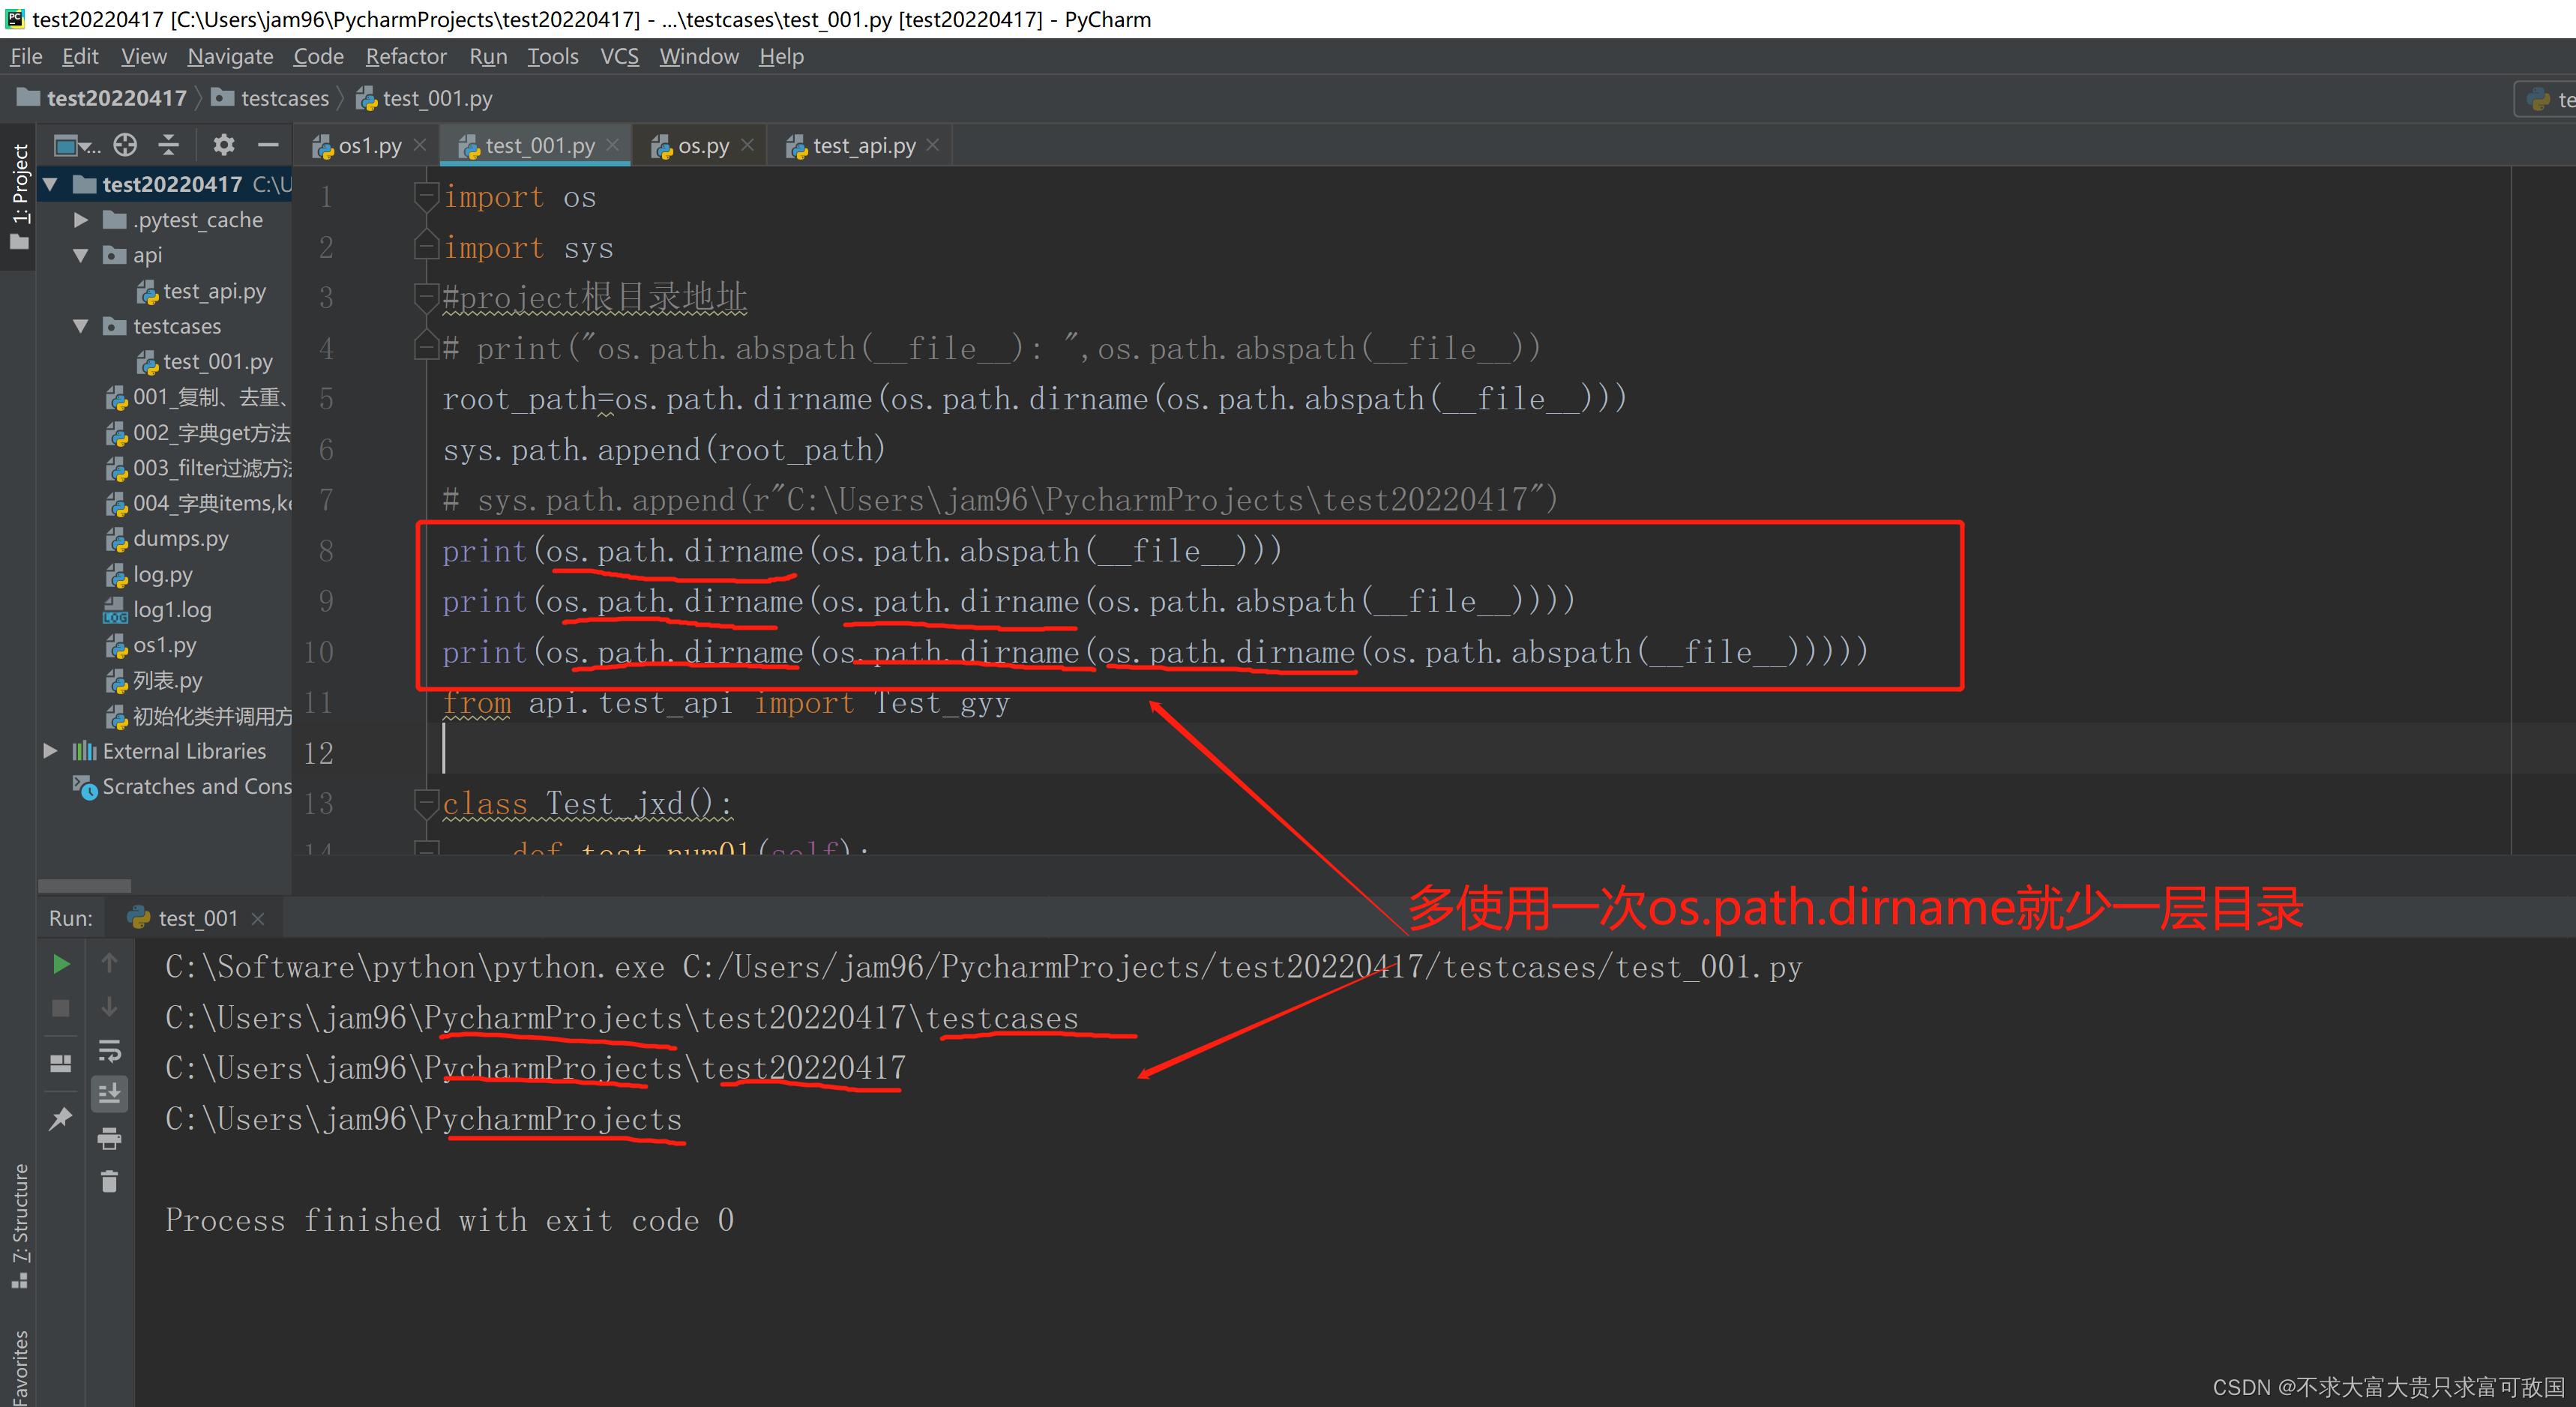Switch to the os1.py editor tab

[x=369, y=146]
